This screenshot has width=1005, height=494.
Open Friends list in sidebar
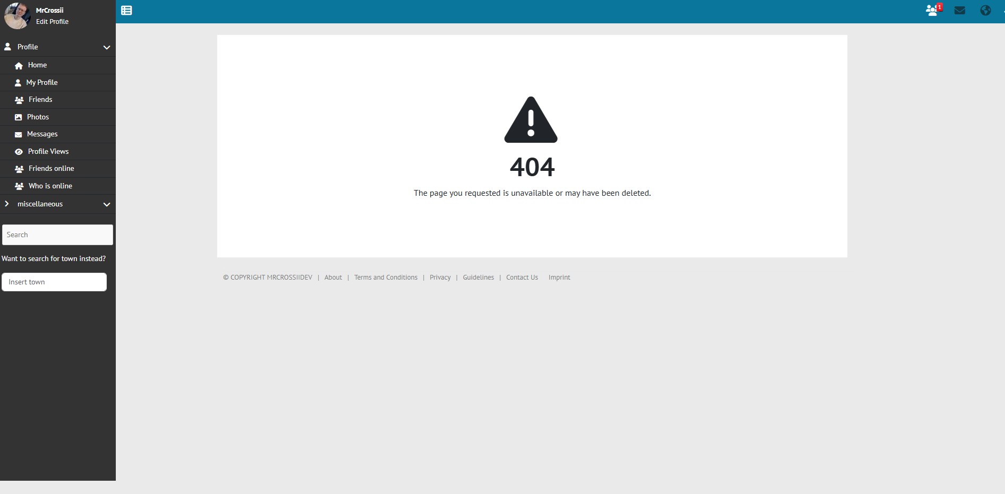(x=40, y=100)
